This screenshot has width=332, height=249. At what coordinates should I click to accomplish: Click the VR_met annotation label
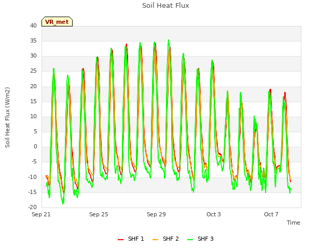coord(57,22)
